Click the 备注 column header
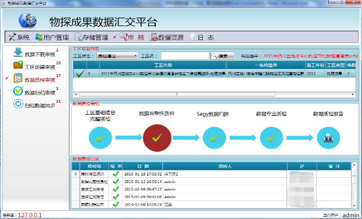This screenshot has height=219, width=362. (334, 166)
